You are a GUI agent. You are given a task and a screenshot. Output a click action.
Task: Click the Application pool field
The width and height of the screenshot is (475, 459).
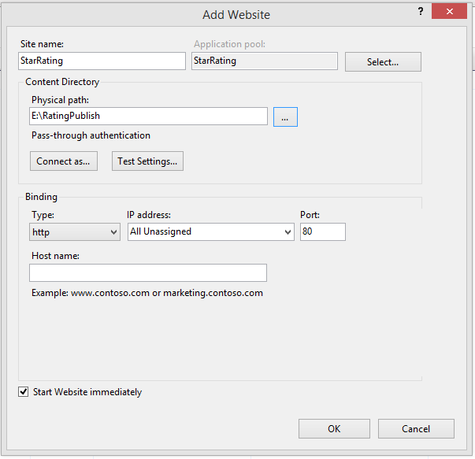pyautogui.click(x=264, y=61)
